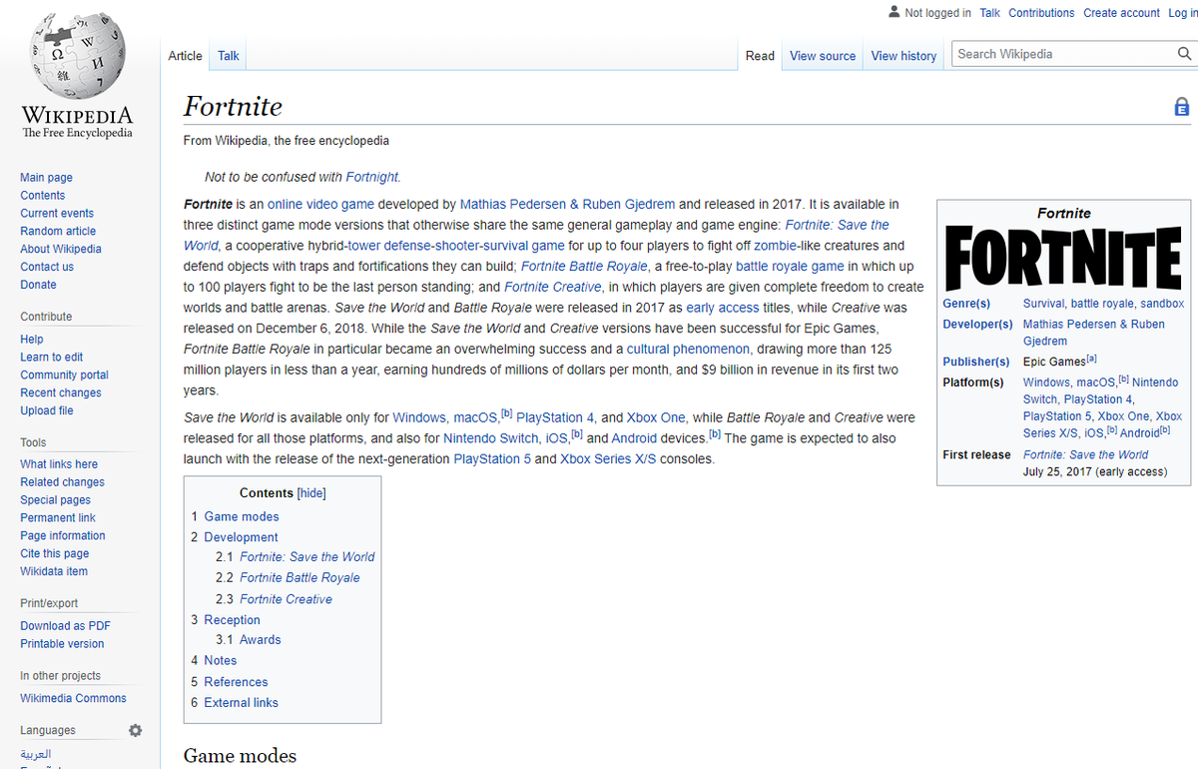Open PlayStation 5 link in second paragraph
Viewport: 1198px width, 769px height.
point(492,459)
